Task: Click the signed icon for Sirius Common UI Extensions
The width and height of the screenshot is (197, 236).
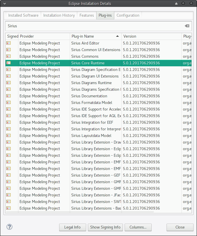Action: (8, 50)
